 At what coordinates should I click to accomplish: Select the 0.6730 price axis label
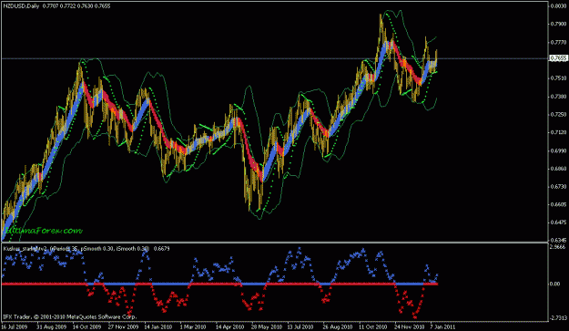click(558, 186)
